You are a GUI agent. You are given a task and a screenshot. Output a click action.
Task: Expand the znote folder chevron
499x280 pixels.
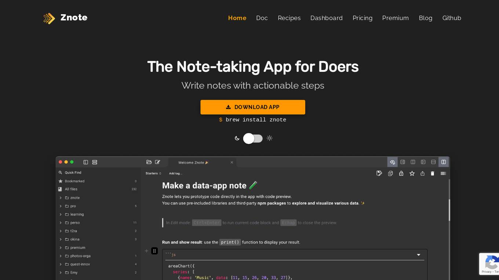tap(61, 198)
